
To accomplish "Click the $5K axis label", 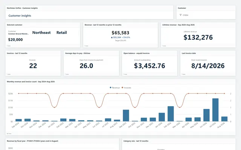I will pyautogui.click(x=11, y=114).
